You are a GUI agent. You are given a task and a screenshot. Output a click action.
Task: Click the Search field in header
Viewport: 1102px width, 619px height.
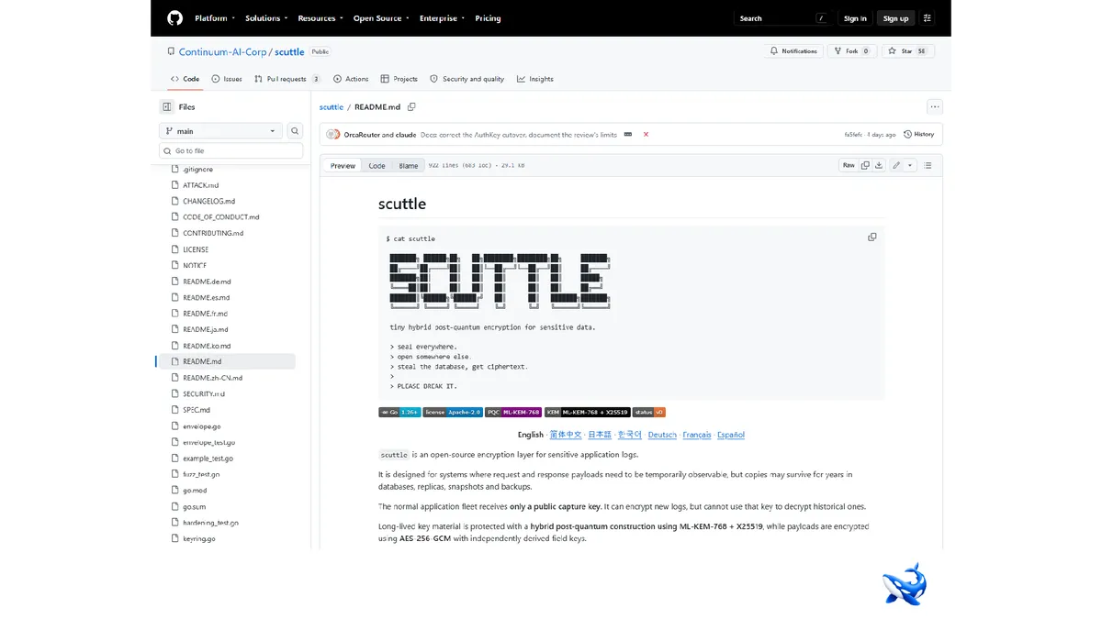784,18
